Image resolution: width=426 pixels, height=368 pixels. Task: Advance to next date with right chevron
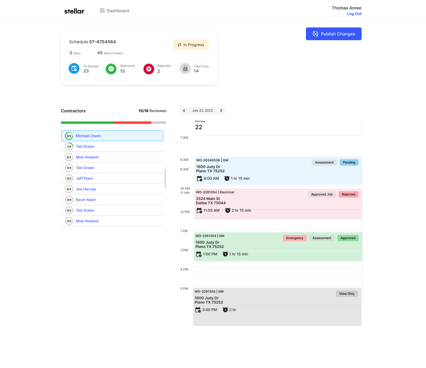pyautogui.click(x=221, y=111)
